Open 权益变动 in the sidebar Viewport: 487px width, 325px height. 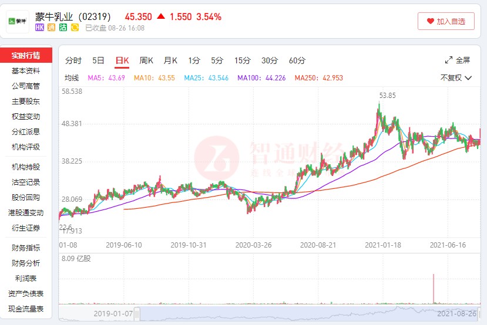coord(26,116)
